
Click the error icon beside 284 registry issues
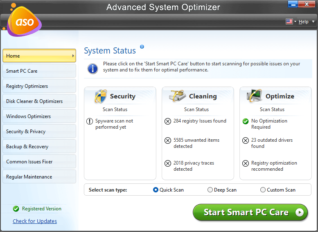[x=167, y=121]
